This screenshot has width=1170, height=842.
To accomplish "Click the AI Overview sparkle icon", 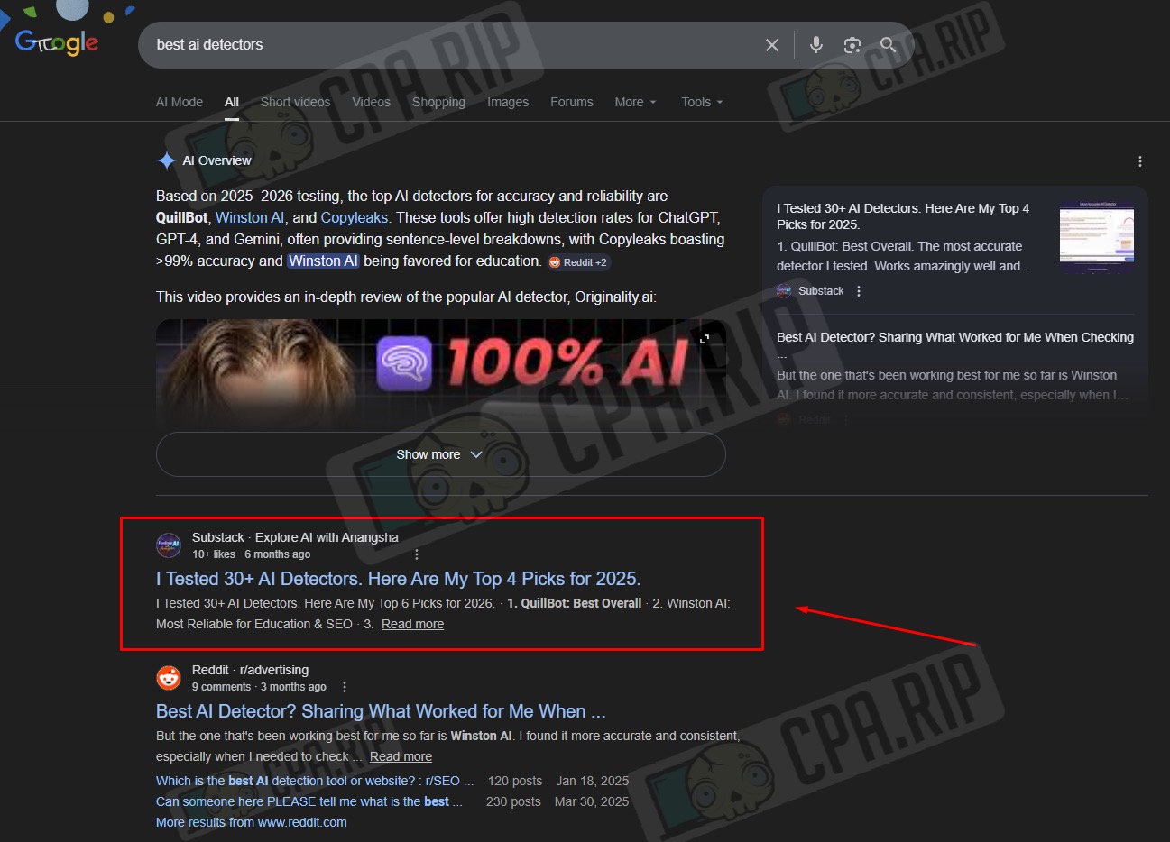I will click(167, 160).
